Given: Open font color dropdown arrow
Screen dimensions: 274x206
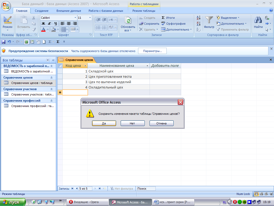Looking at the screenshot, I should coord(48,30).
